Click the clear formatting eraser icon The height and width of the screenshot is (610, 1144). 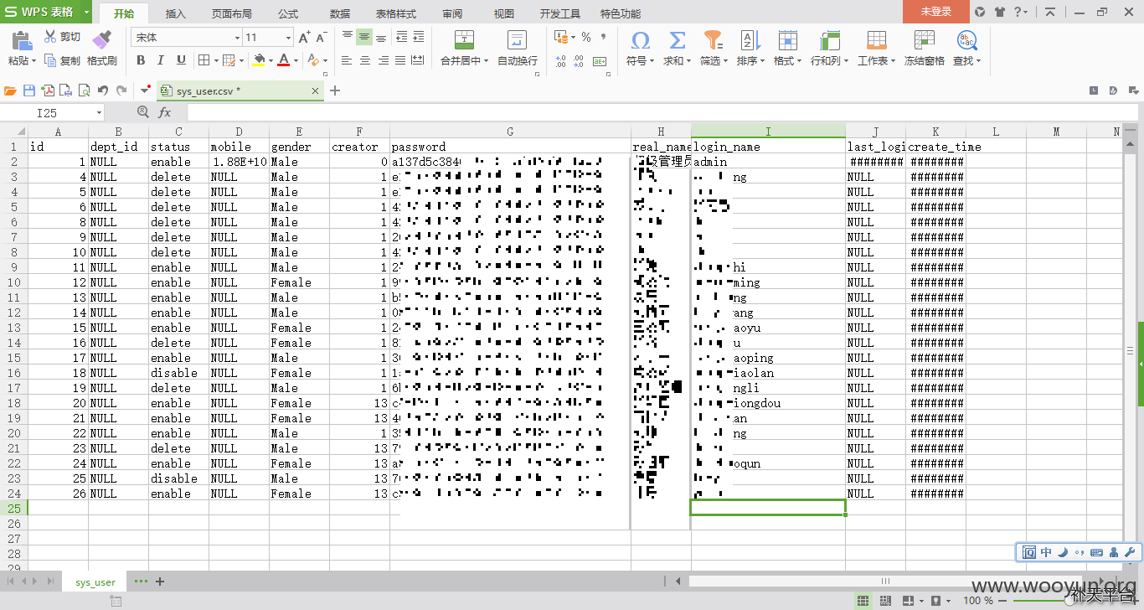[312, 60]
